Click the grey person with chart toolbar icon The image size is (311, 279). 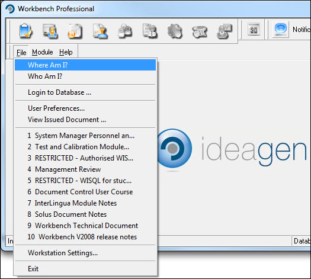[225, 31]
